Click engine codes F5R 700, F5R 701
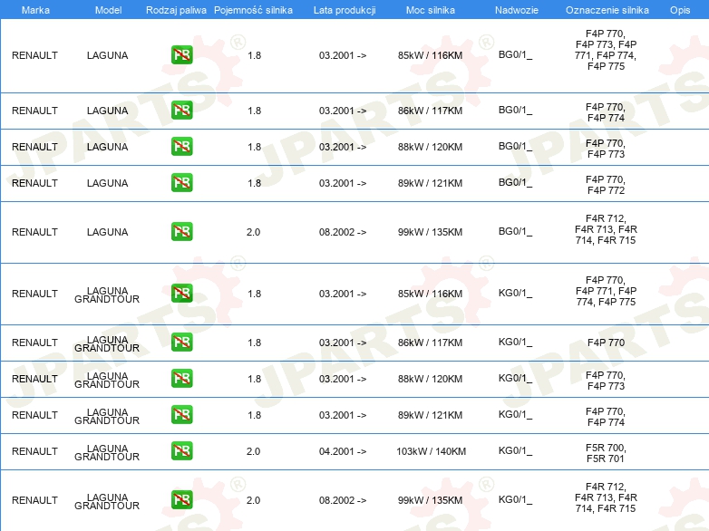This screenshot has width=709, height=531. [606, 453]
